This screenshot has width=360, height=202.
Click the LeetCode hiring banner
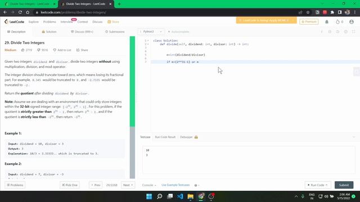tap(266, 20)
